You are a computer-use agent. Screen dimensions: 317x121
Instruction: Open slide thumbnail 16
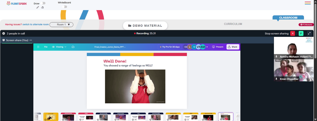click(x=68, y=117)
